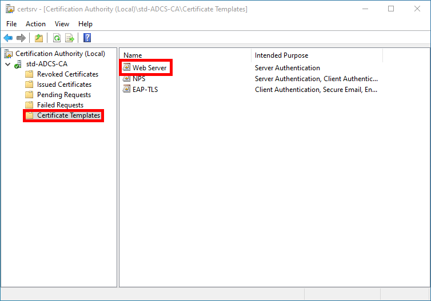431x301 pixels.
Task: Click the Up one level folder icon
Action: pyautogui.click(x=39, y=38)
